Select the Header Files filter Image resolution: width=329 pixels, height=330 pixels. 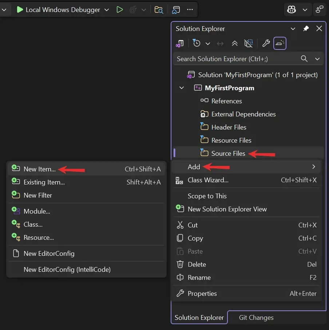[x=229, y=127]
